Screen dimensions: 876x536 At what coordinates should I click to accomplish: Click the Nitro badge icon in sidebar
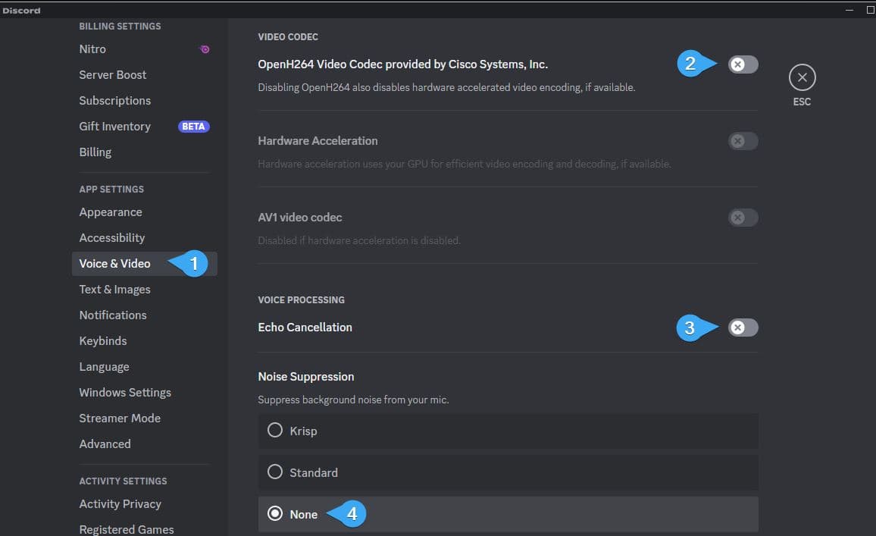tap(204, 49)
